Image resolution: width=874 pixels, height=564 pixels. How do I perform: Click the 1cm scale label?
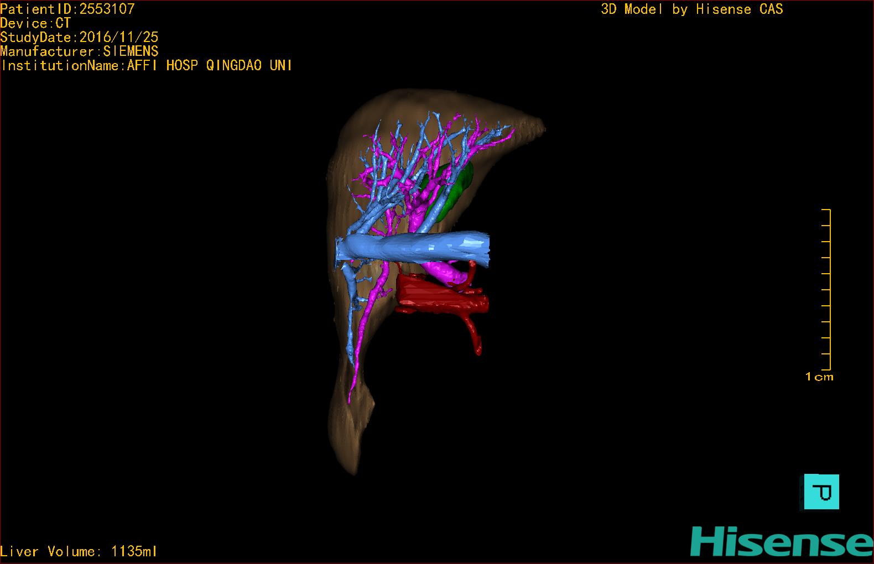(819, 377)
